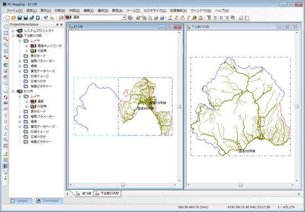
Task: Switch to the 下北郡川内町 document tab
Action: (108, 194)
